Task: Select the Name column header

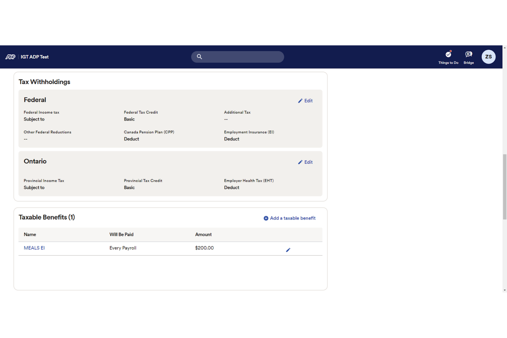Action: coord(30,235)
